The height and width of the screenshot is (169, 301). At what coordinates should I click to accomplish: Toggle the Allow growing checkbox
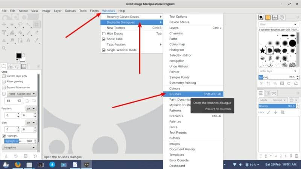(x=4, y=81)
